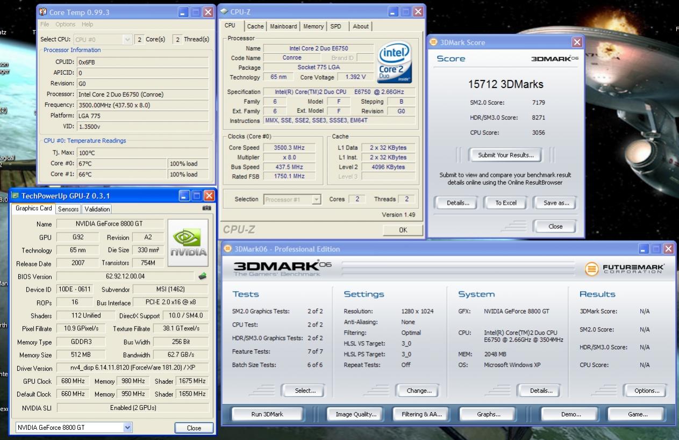The width and height of the screenshot is (679, 440).
Task: Click the Specification field in CPU-Z
Action: pyautogui.click(x=340, y=92)
